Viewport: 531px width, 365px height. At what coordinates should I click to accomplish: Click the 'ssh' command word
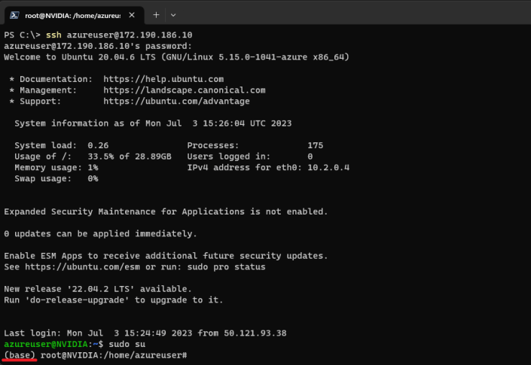click(x=53, y=35)
